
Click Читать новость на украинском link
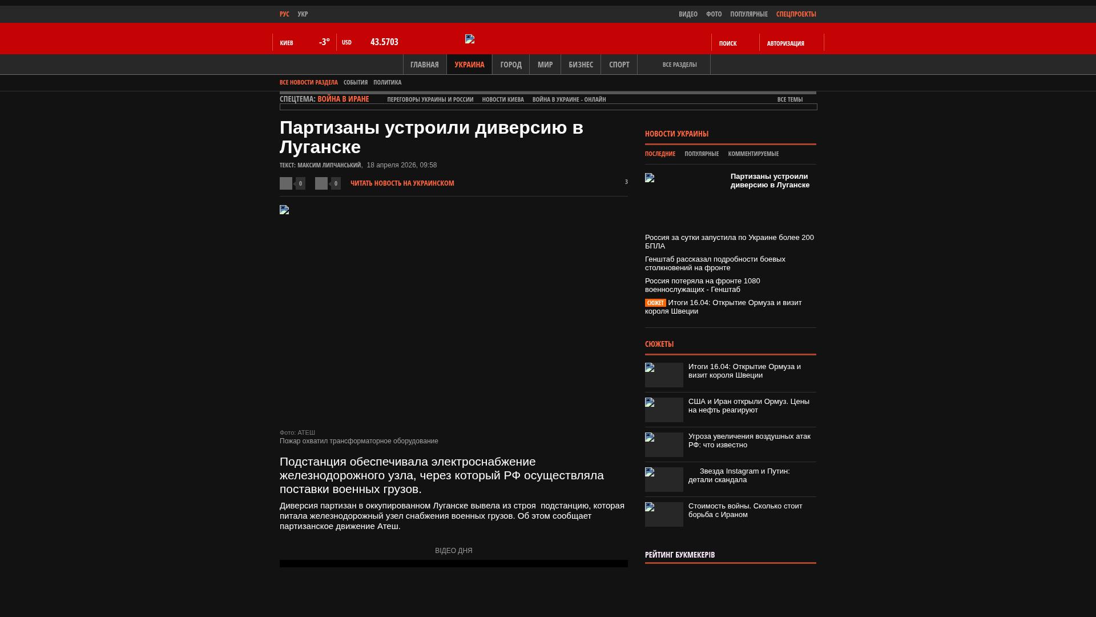coord(402,183)
